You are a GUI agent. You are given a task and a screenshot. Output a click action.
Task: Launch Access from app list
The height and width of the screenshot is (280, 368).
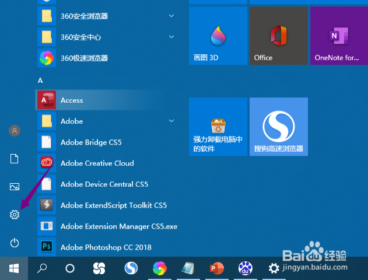click(x=107, y=100)
